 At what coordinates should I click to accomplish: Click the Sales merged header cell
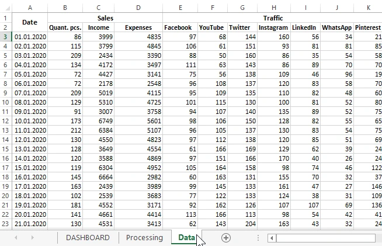pos(105,18)
